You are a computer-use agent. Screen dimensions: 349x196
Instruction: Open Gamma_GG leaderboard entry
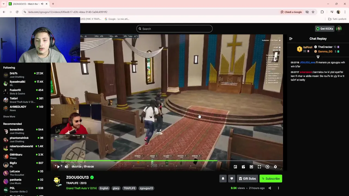click(x=326, y=51)
